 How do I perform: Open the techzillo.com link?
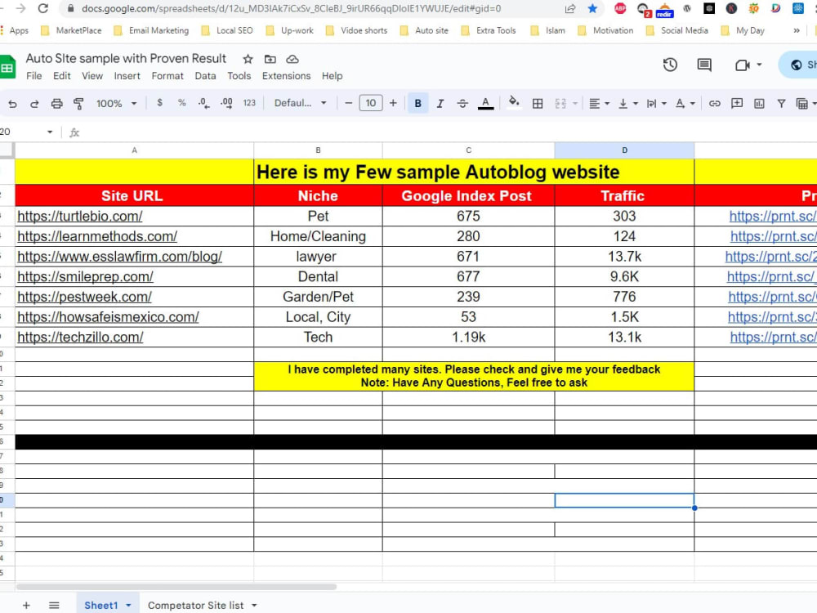(80, 337)
